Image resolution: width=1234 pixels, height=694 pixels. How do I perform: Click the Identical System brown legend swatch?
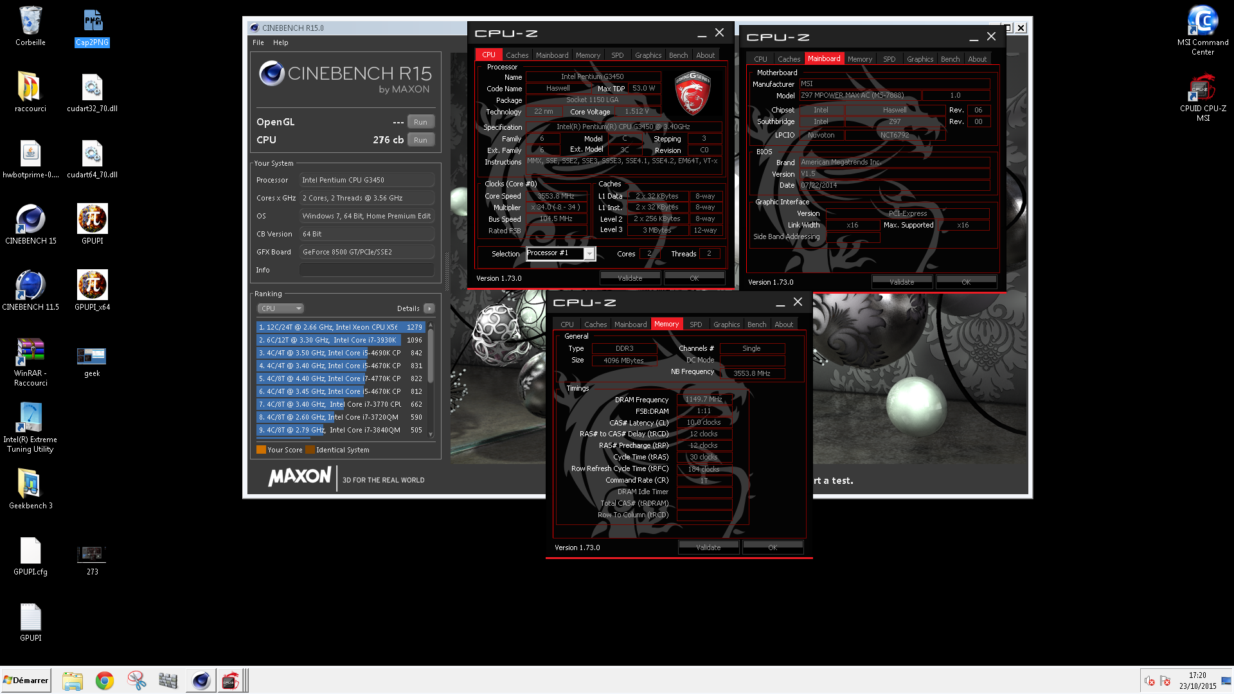click(x=310, y=450)
